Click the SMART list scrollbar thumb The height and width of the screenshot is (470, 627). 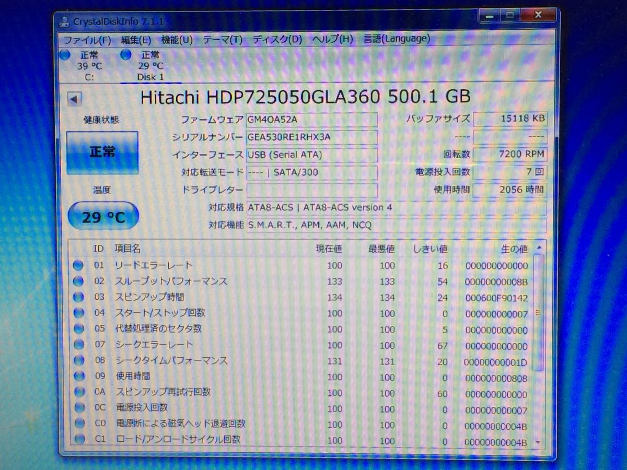[539, 312]
